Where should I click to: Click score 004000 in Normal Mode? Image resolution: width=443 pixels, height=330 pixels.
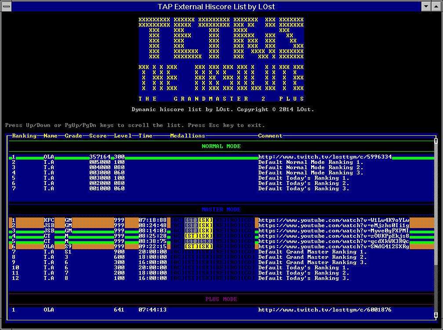pos(100,167)
